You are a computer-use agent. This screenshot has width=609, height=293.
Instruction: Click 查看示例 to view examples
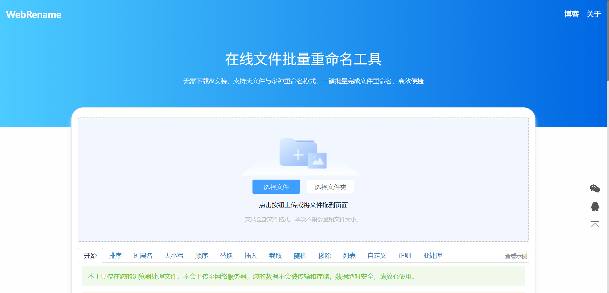516,256
